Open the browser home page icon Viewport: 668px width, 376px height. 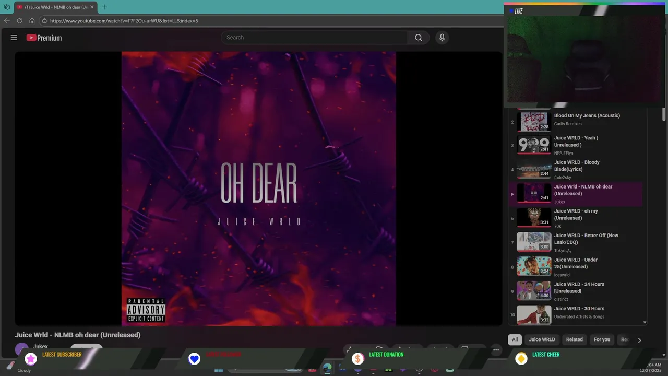pyautogui.click(x=32, y=21)
